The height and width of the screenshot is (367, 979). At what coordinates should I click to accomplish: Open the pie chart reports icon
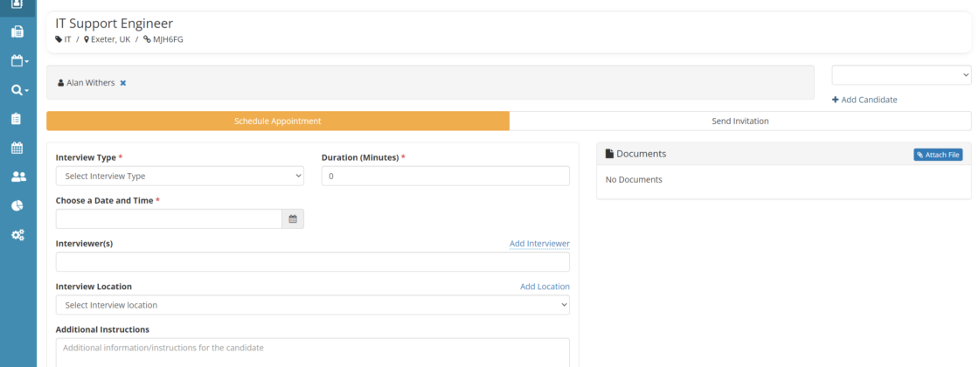tap(17, 205)
